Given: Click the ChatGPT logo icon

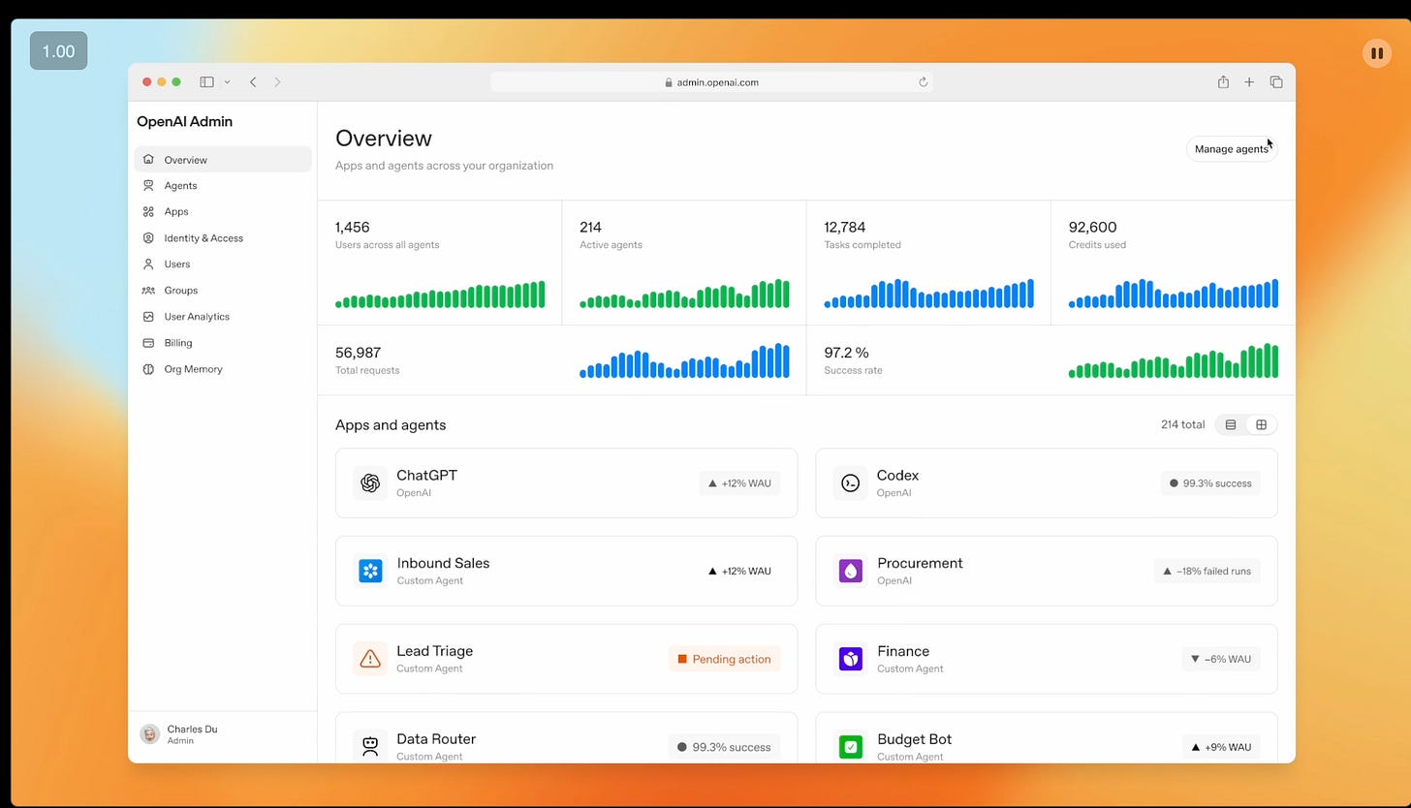Looking at the screenshot, I should point(370,482).
